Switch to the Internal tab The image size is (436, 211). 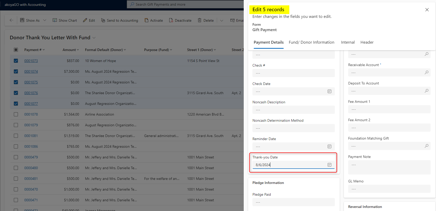tap(348, 42)
